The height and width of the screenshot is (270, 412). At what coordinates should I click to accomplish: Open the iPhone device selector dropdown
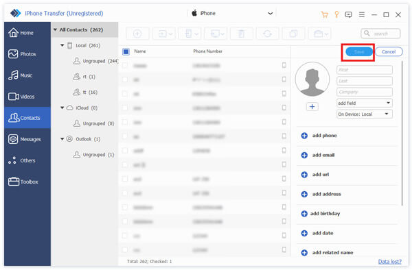(232, 14)
